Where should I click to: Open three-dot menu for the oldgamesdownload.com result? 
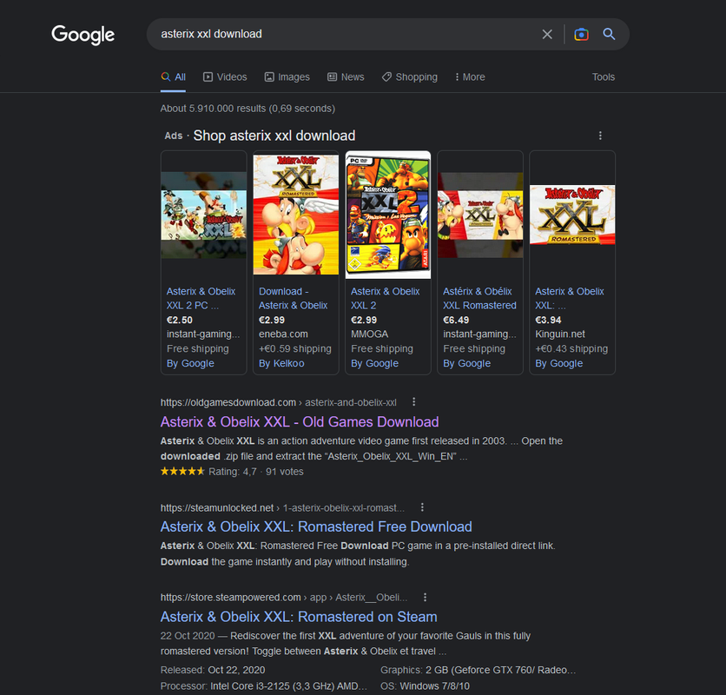(x=414, y=401)
